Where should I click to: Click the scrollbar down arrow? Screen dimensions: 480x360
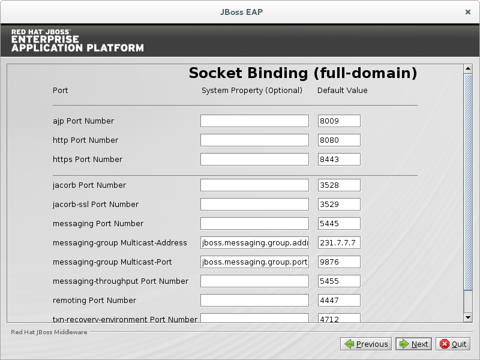point(468,317)
